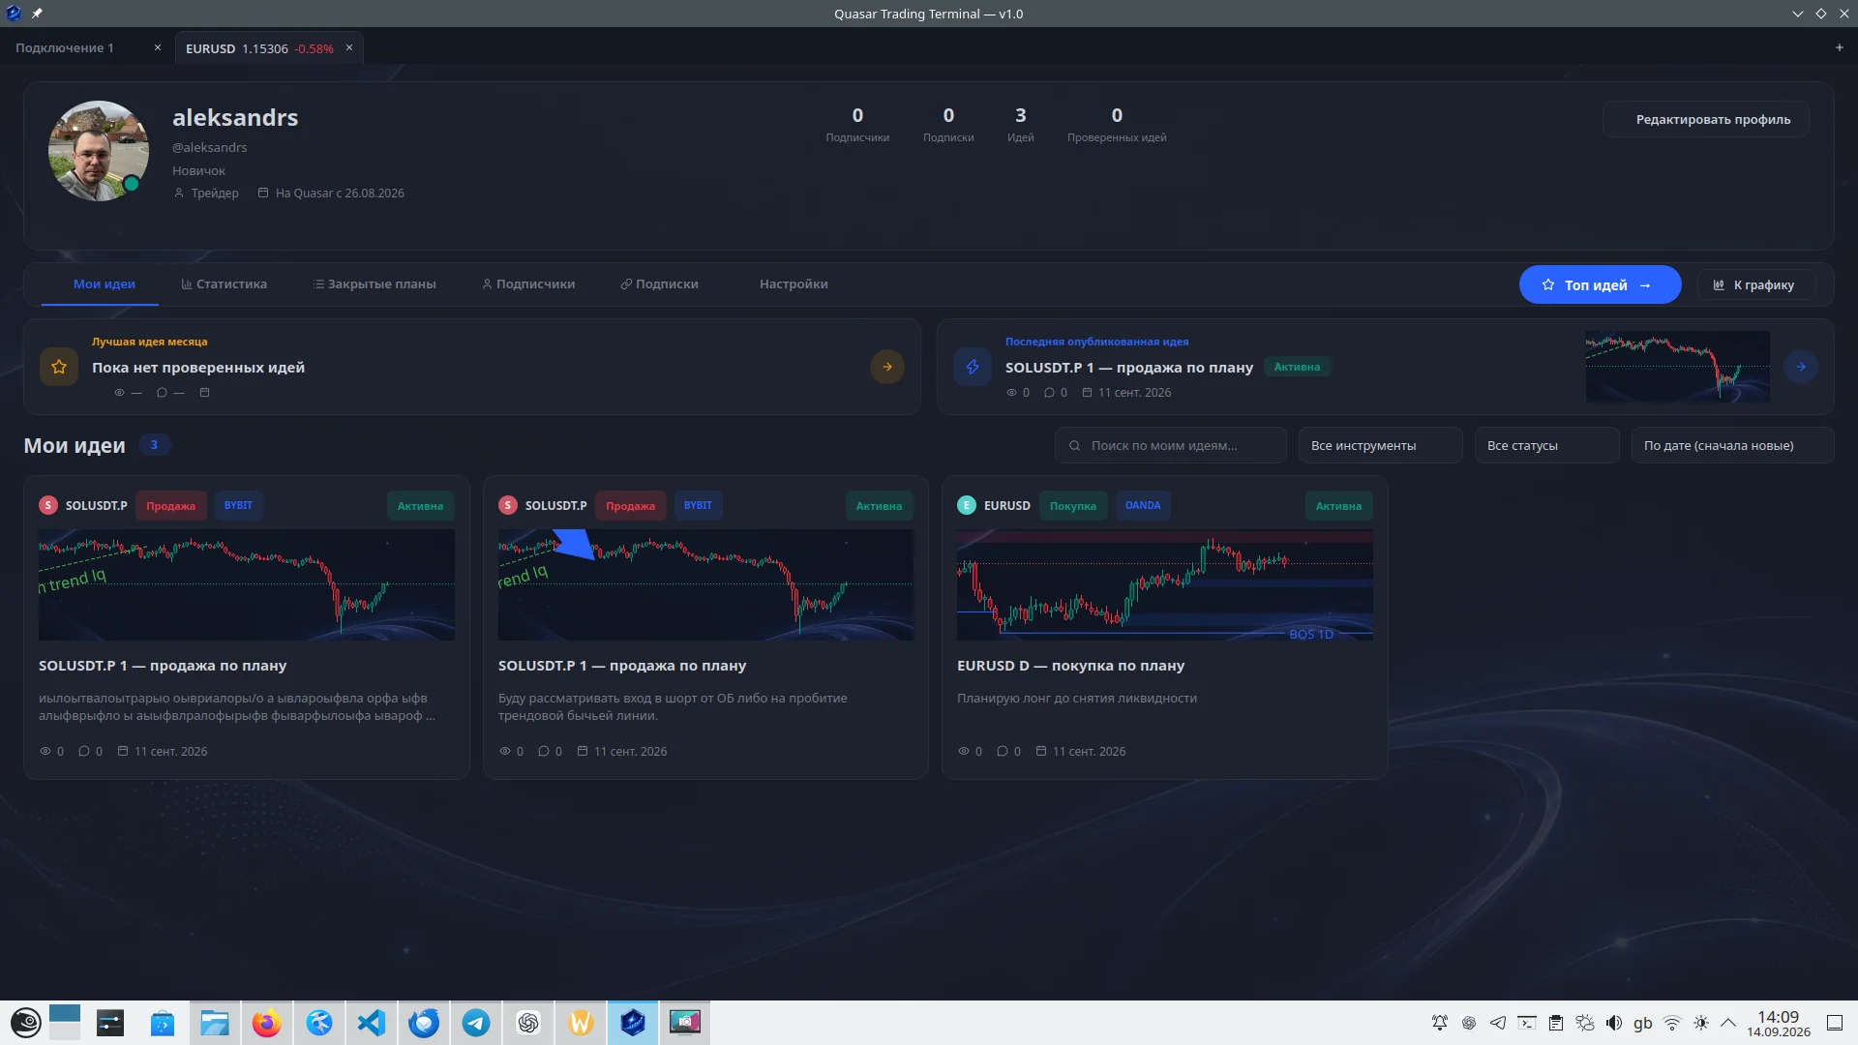
Task: Switch the gb keyboard layout indicator
Action: (x=1642, y=1023)
